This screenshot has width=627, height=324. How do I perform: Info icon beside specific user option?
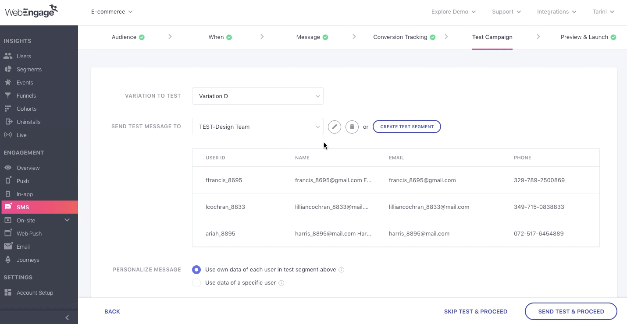pos(281,283)
